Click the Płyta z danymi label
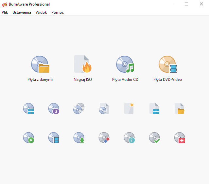This screenshot has height=184, width=209. click(x=40, y=80)
